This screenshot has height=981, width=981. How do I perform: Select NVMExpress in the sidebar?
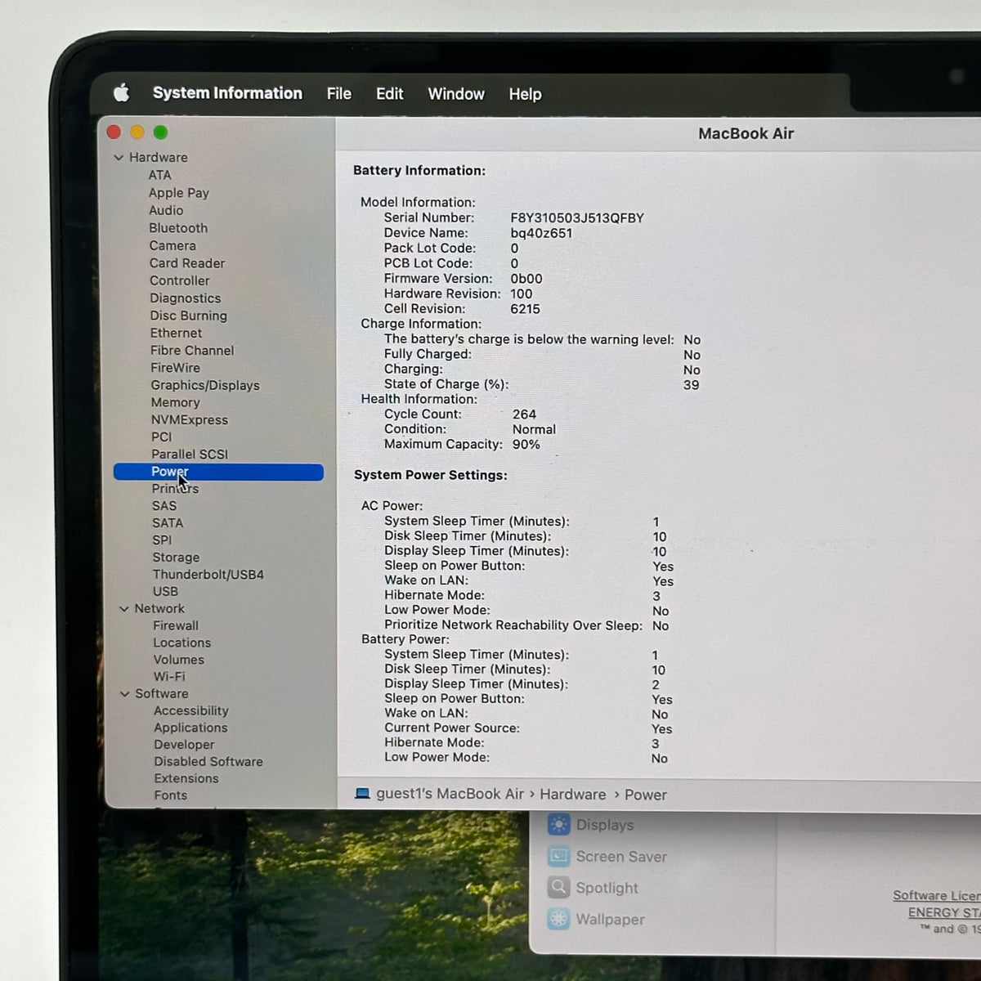(x=190, y=419)
